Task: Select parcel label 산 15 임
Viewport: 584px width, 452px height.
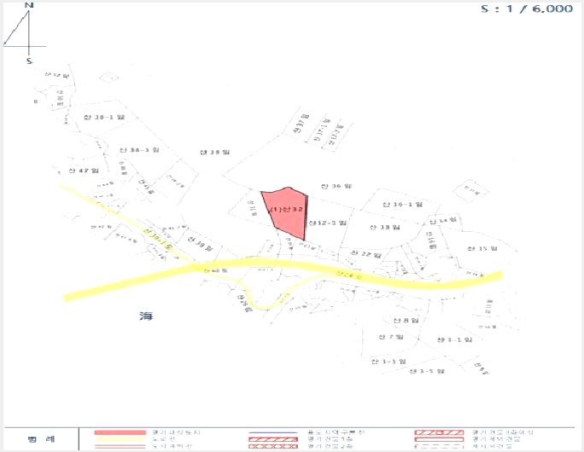Action: (482, 248)
